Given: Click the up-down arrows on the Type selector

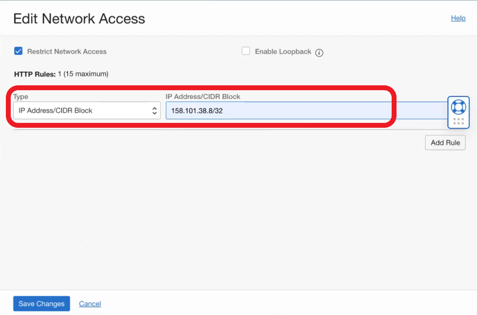Looking at the screenshot, I should (x=155, y=111).
